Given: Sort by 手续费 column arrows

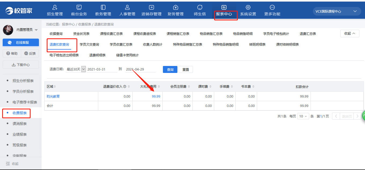Looking at the screenshot, I should 232,87.
